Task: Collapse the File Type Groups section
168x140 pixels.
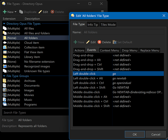Action: pyautogui.click(x=4, y=76)
